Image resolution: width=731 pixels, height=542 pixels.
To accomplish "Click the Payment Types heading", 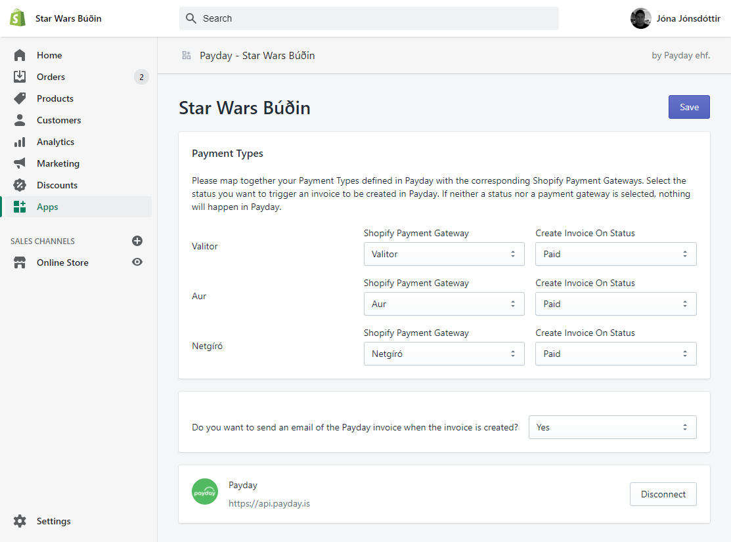I will [x=227, y=154].
